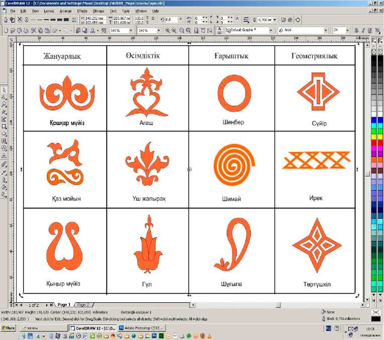Click the Copy icon in the toolbar

(x=40, y=31)
